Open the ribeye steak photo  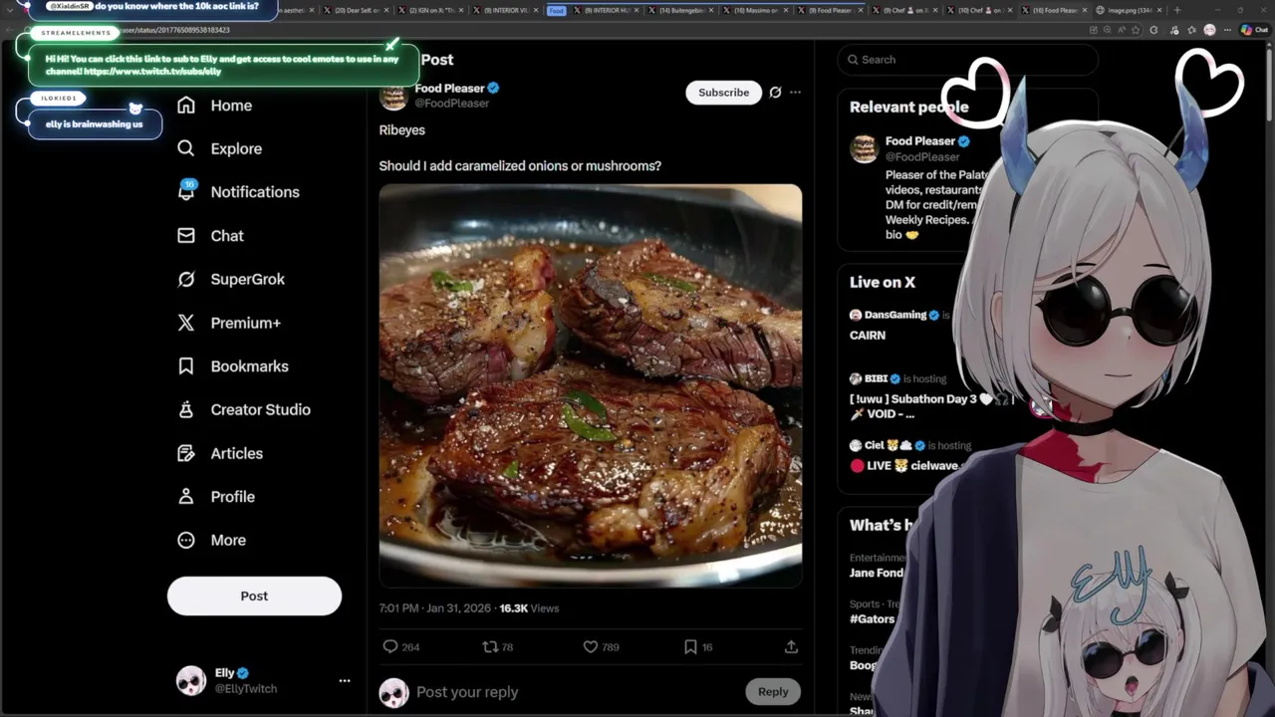click(x=591, y=385)
